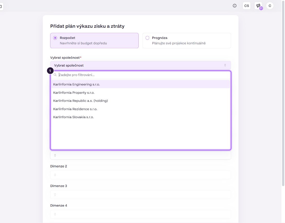The height and width of the screenshot is (223, 285).
Task: Choose Karlínfornia Engineering s.r.o.
Action: click(141, 84)
